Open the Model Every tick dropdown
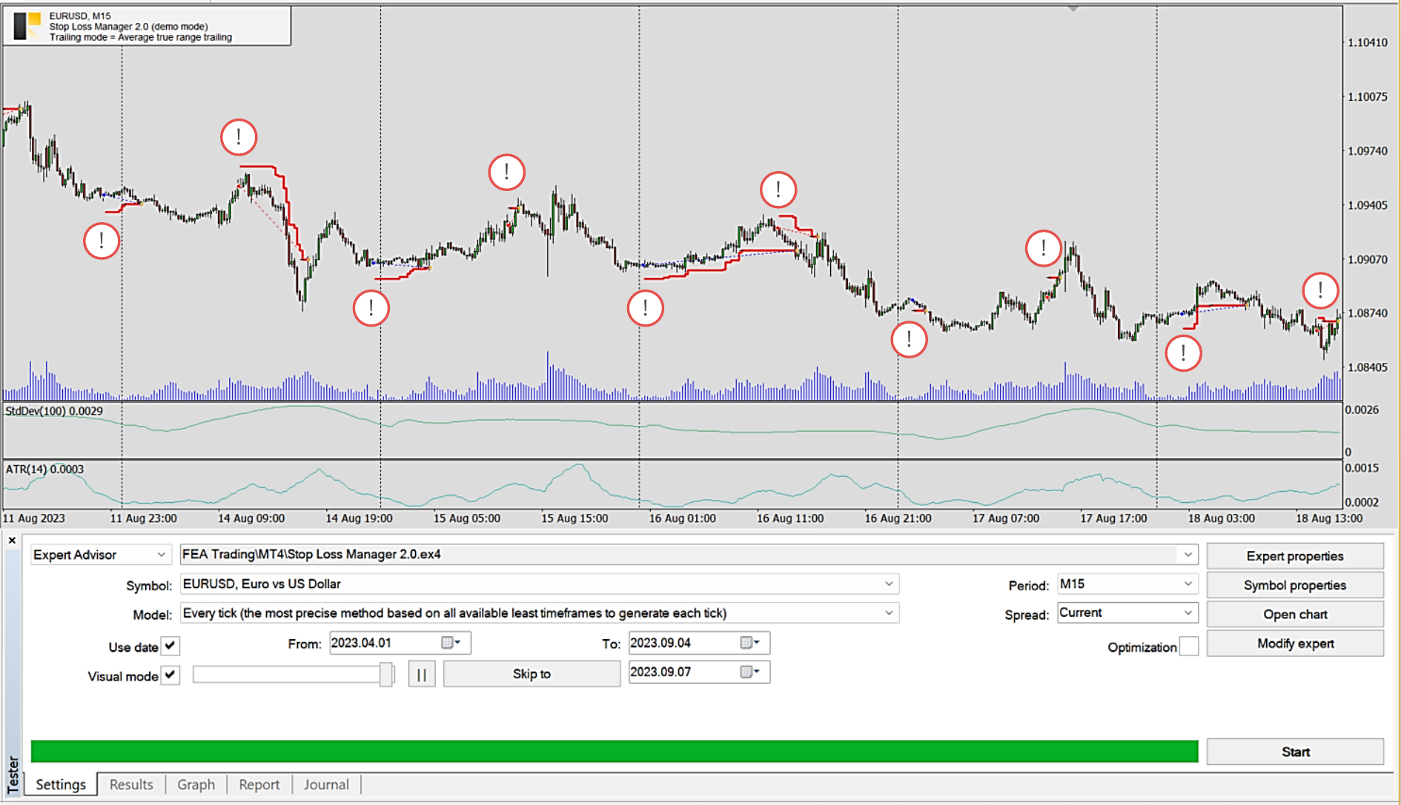This screenshot has width=1401, height=805. point(889,612)
